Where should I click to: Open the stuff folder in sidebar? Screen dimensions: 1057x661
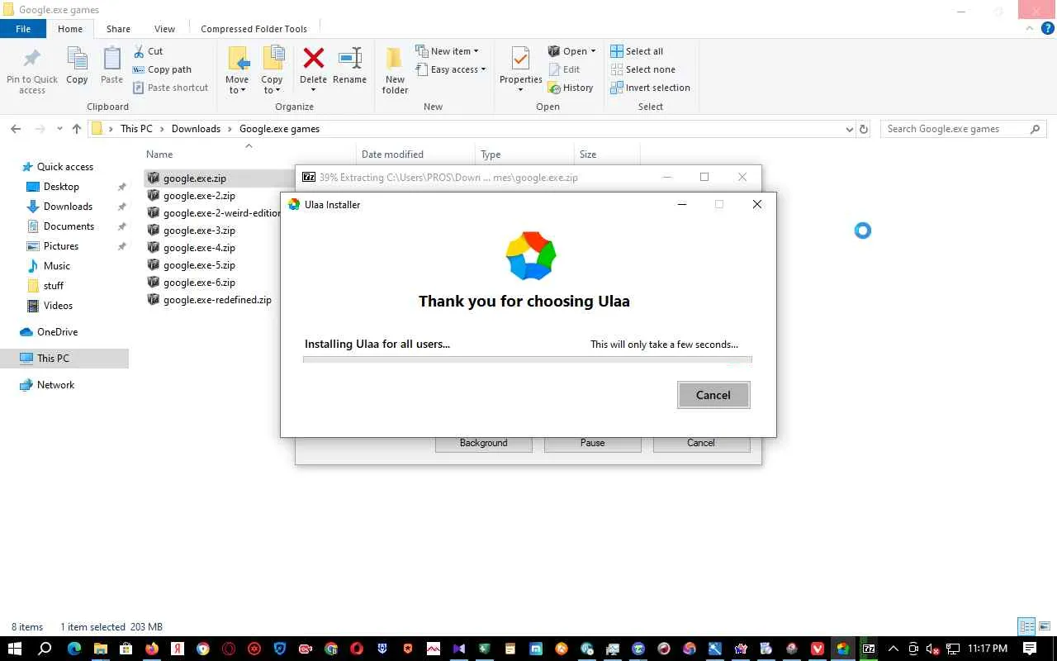pos(54,286)
